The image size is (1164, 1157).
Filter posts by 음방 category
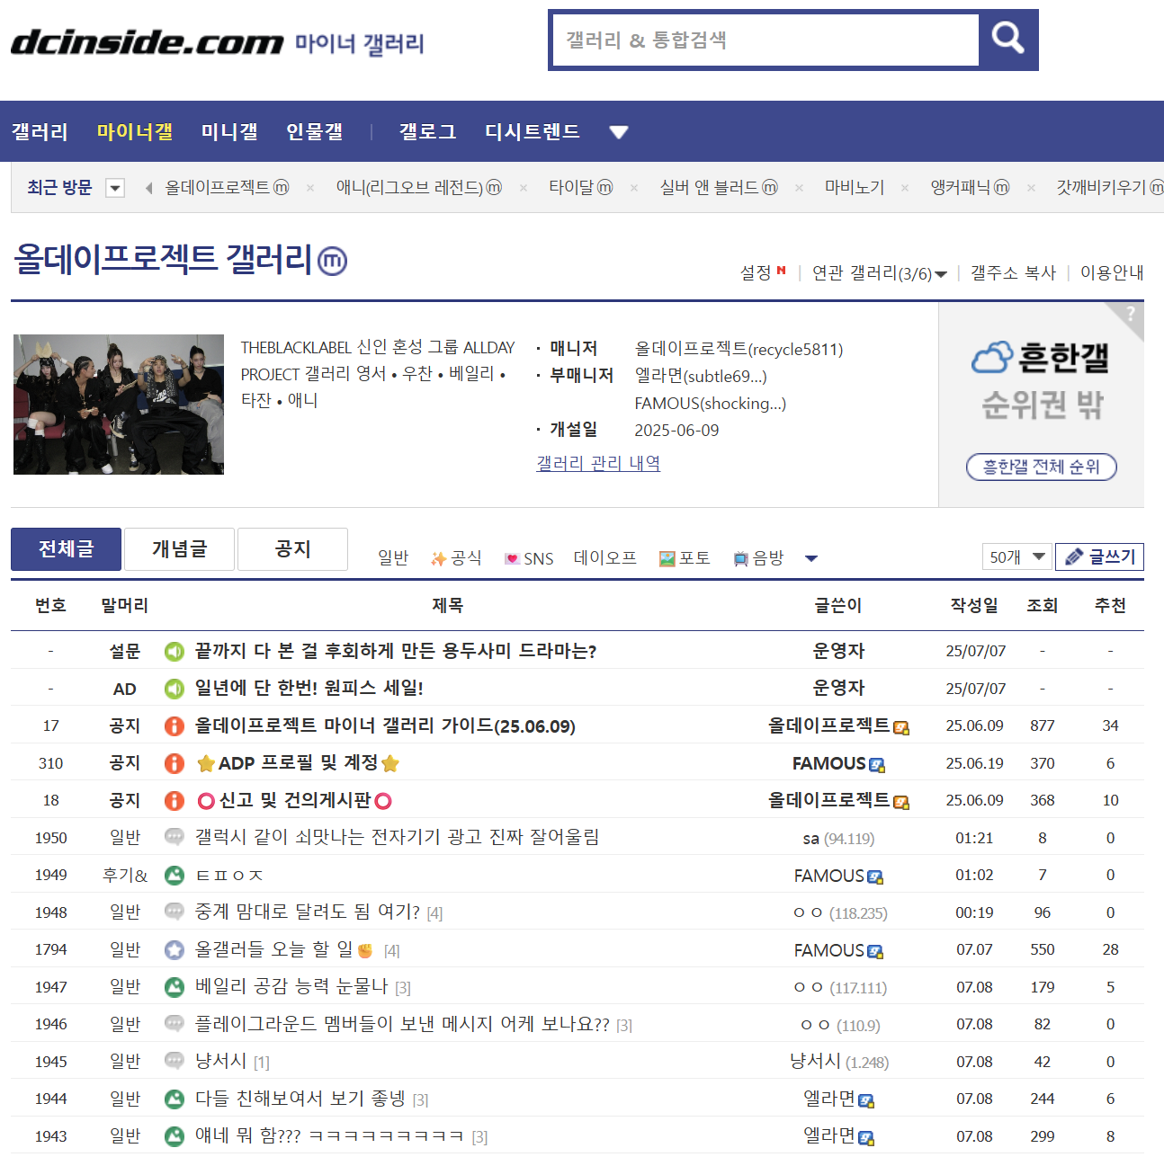pyautogui.click(x=758, y=558)
